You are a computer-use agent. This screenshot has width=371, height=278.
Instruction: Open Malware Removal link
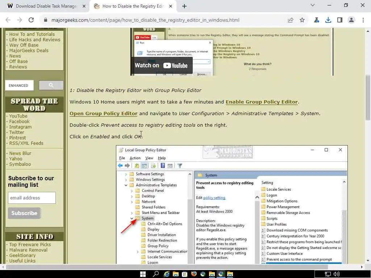coord(28,250)
